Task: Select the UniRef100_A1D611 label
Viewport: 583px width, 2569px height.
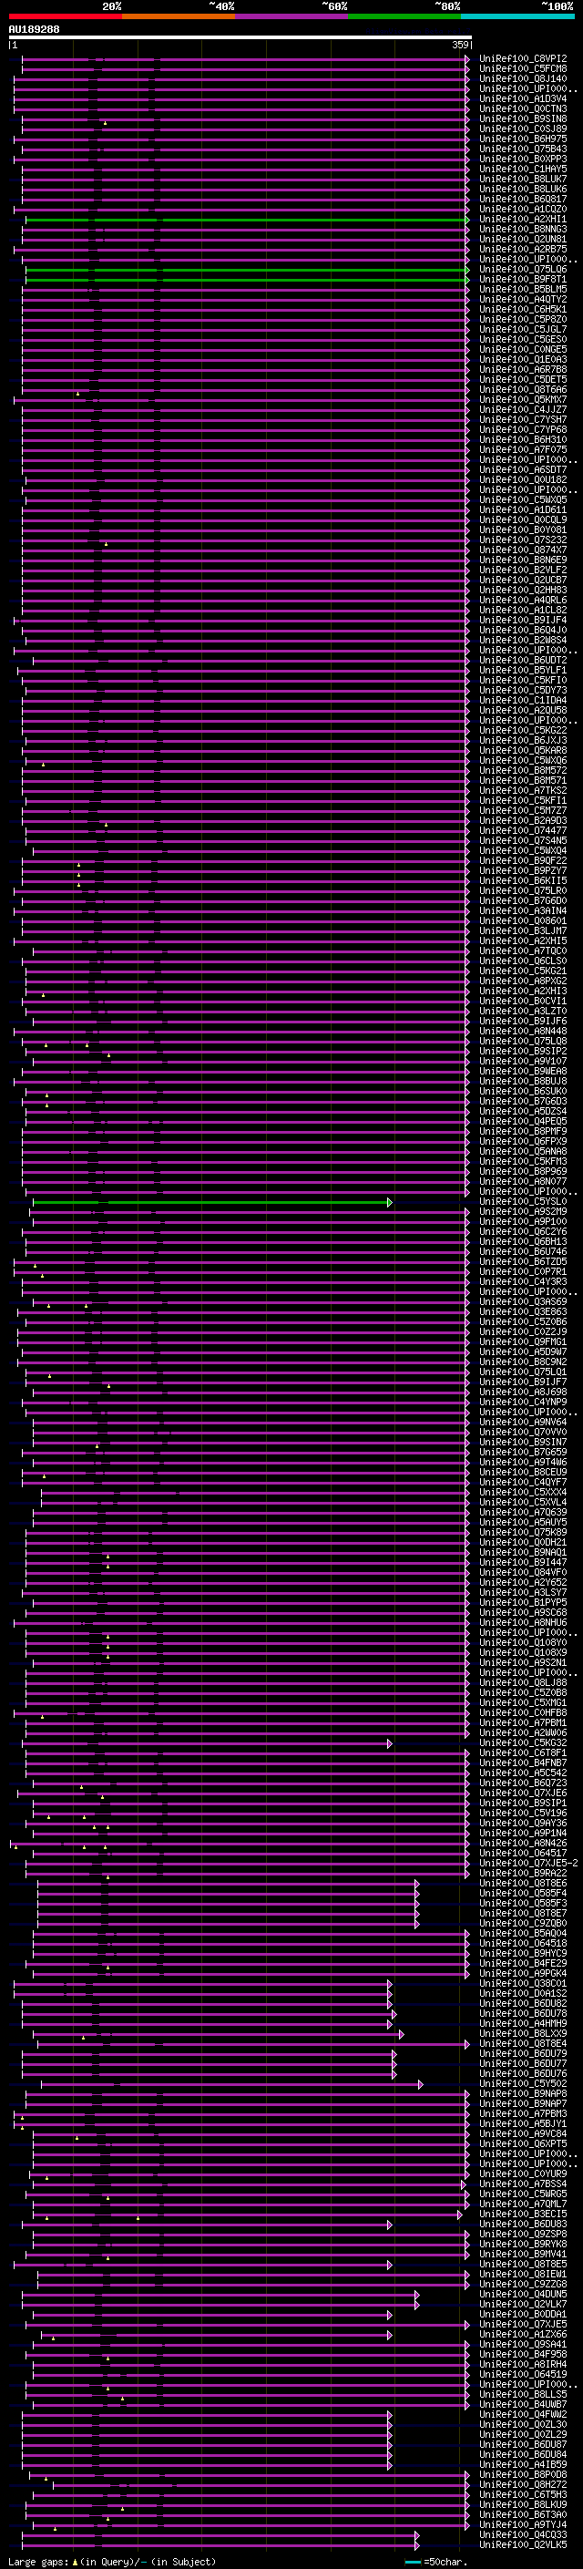Action: point(523,509)
